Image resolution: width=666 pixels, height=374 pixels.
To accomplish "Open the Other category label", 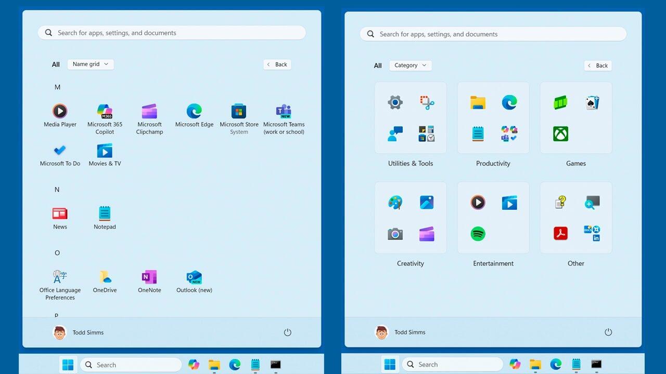I will pyautogui.click(x=576, y=263).
